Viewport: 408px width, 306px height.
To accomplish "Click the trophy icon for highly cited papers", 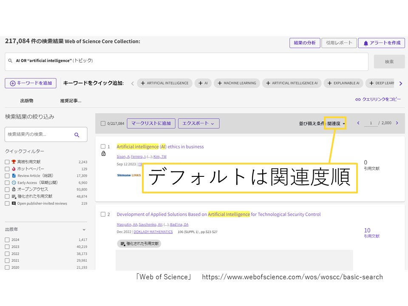I will (14, 162).
